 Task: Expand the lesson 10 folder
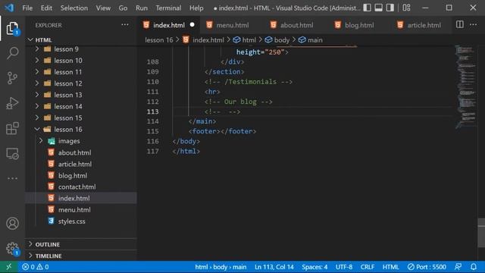tap(37, 61)
